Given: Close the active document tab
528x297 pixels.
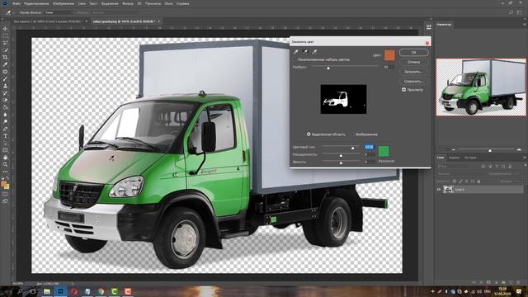Looking at the screenshot, I should tap(159, 21).
